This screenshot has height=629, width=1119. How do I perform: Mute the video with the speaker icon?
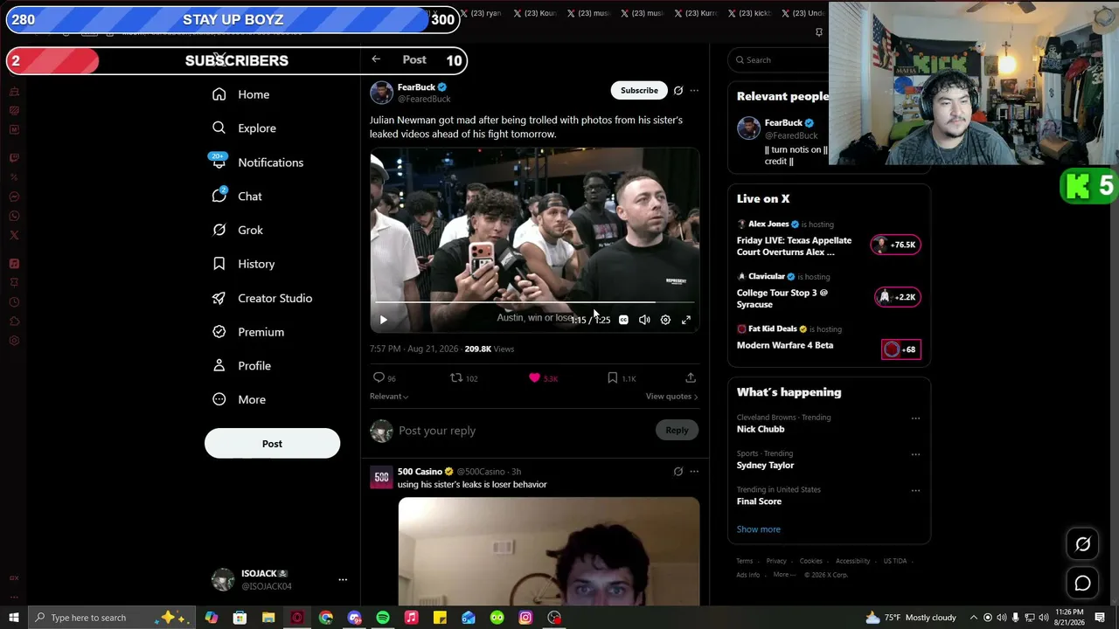coord(644,321)
